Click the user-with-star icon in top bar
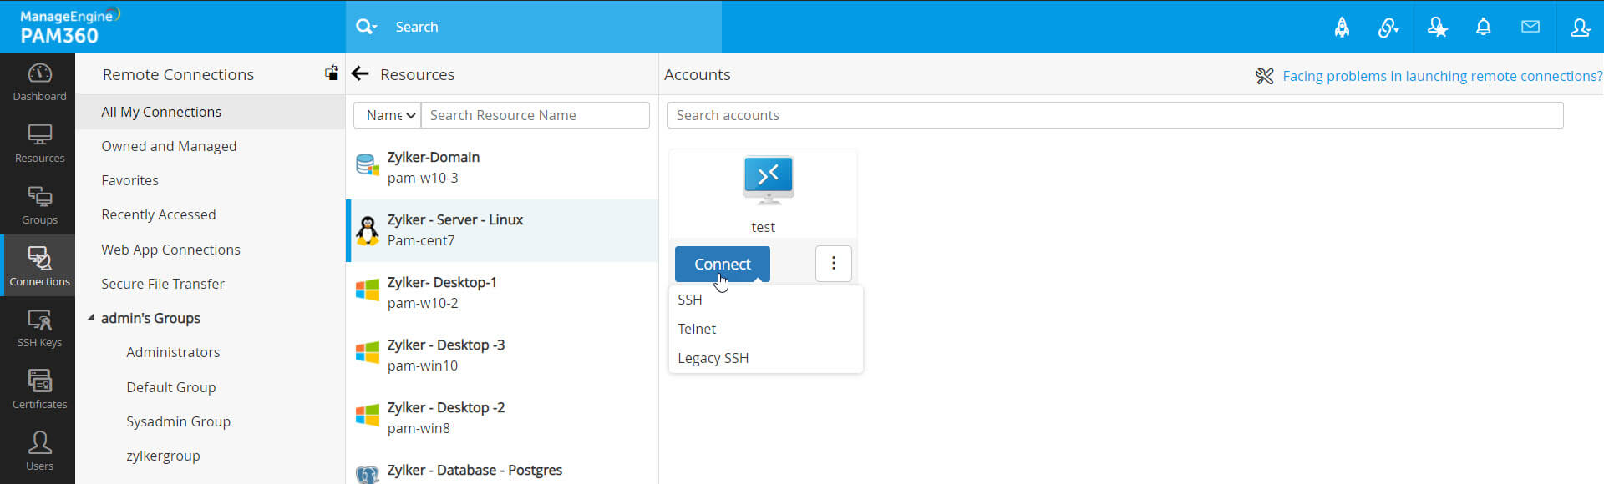Screen dimensions: 1604x484 coord(1437,28)
